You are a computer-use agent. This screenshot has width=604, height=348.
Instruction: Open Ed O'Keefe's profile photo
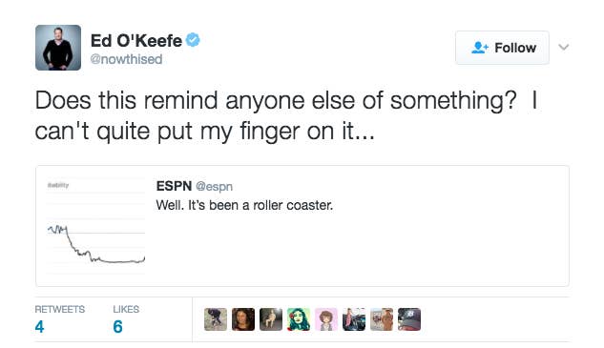[58, 48]
